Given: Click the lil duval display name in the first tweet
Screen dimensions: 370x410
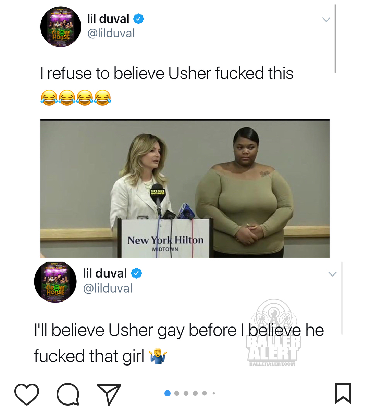Looking at the screenshot, I should coord(108,19).
